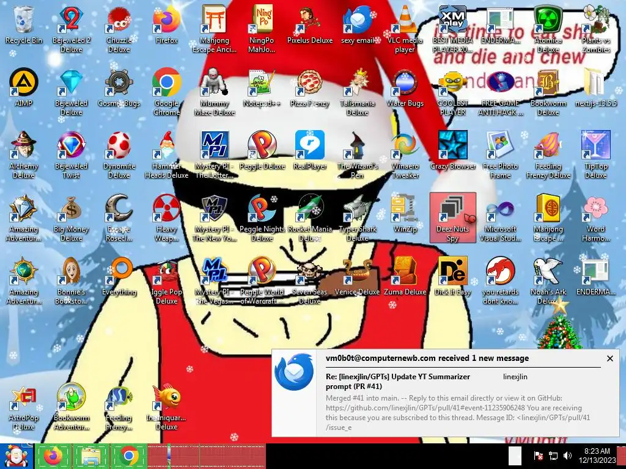626x469 pixels.
Task: Select Peggle Nights Deluxe icon
Action: (262, 218)
